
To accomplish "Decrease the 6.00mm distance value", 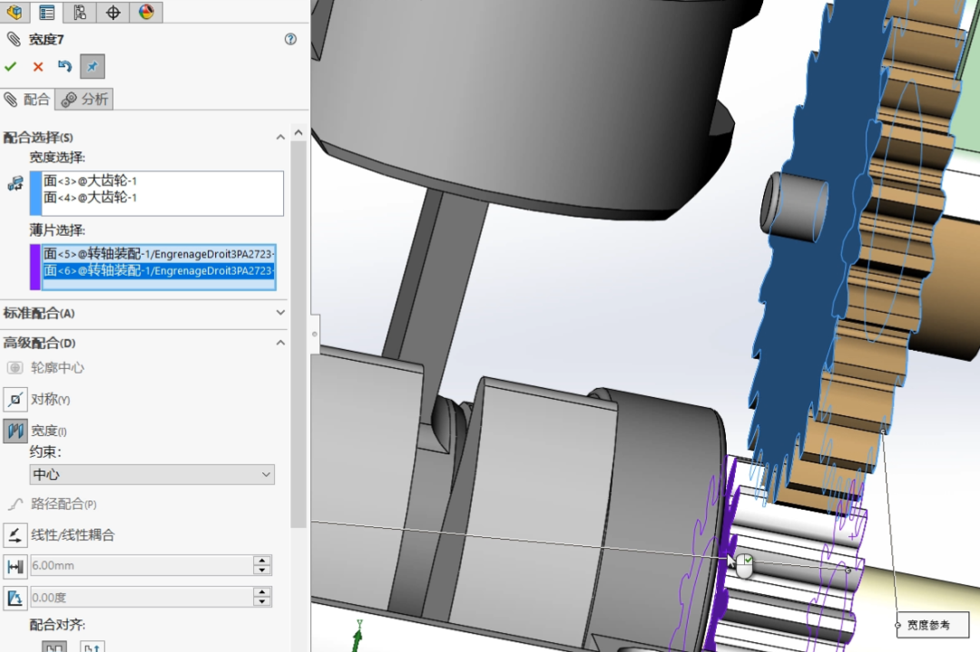I will pos(262,570).
